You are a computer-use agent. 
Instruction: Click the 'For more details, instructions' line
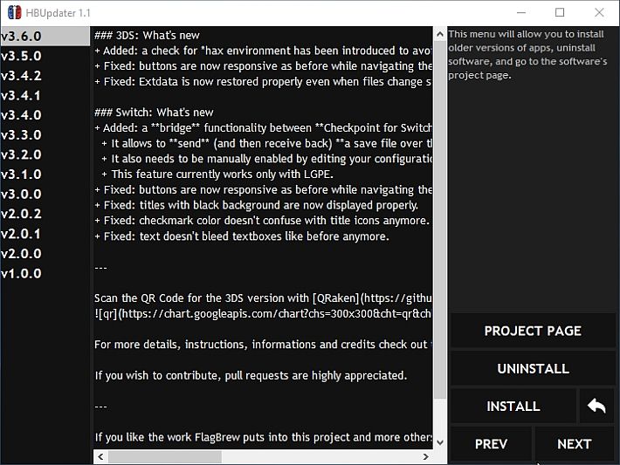coord(263,345)
